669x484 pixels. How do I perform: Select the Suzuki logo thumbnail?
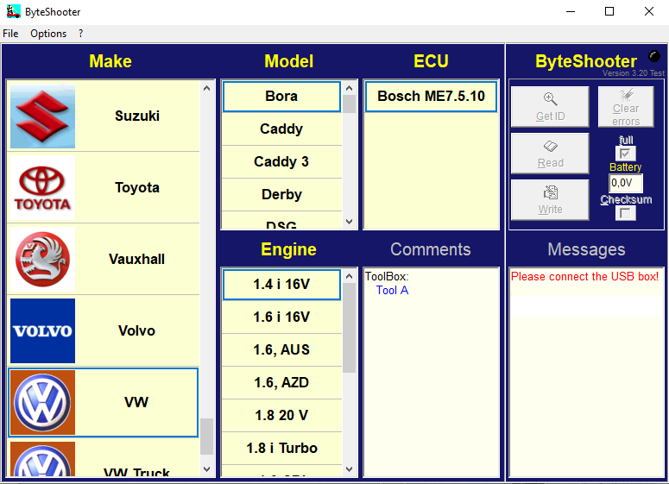click(42, 116)
